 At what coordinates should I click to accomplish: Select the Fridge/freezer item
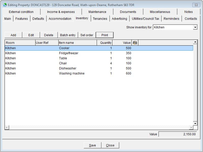[x=99, y=53]
